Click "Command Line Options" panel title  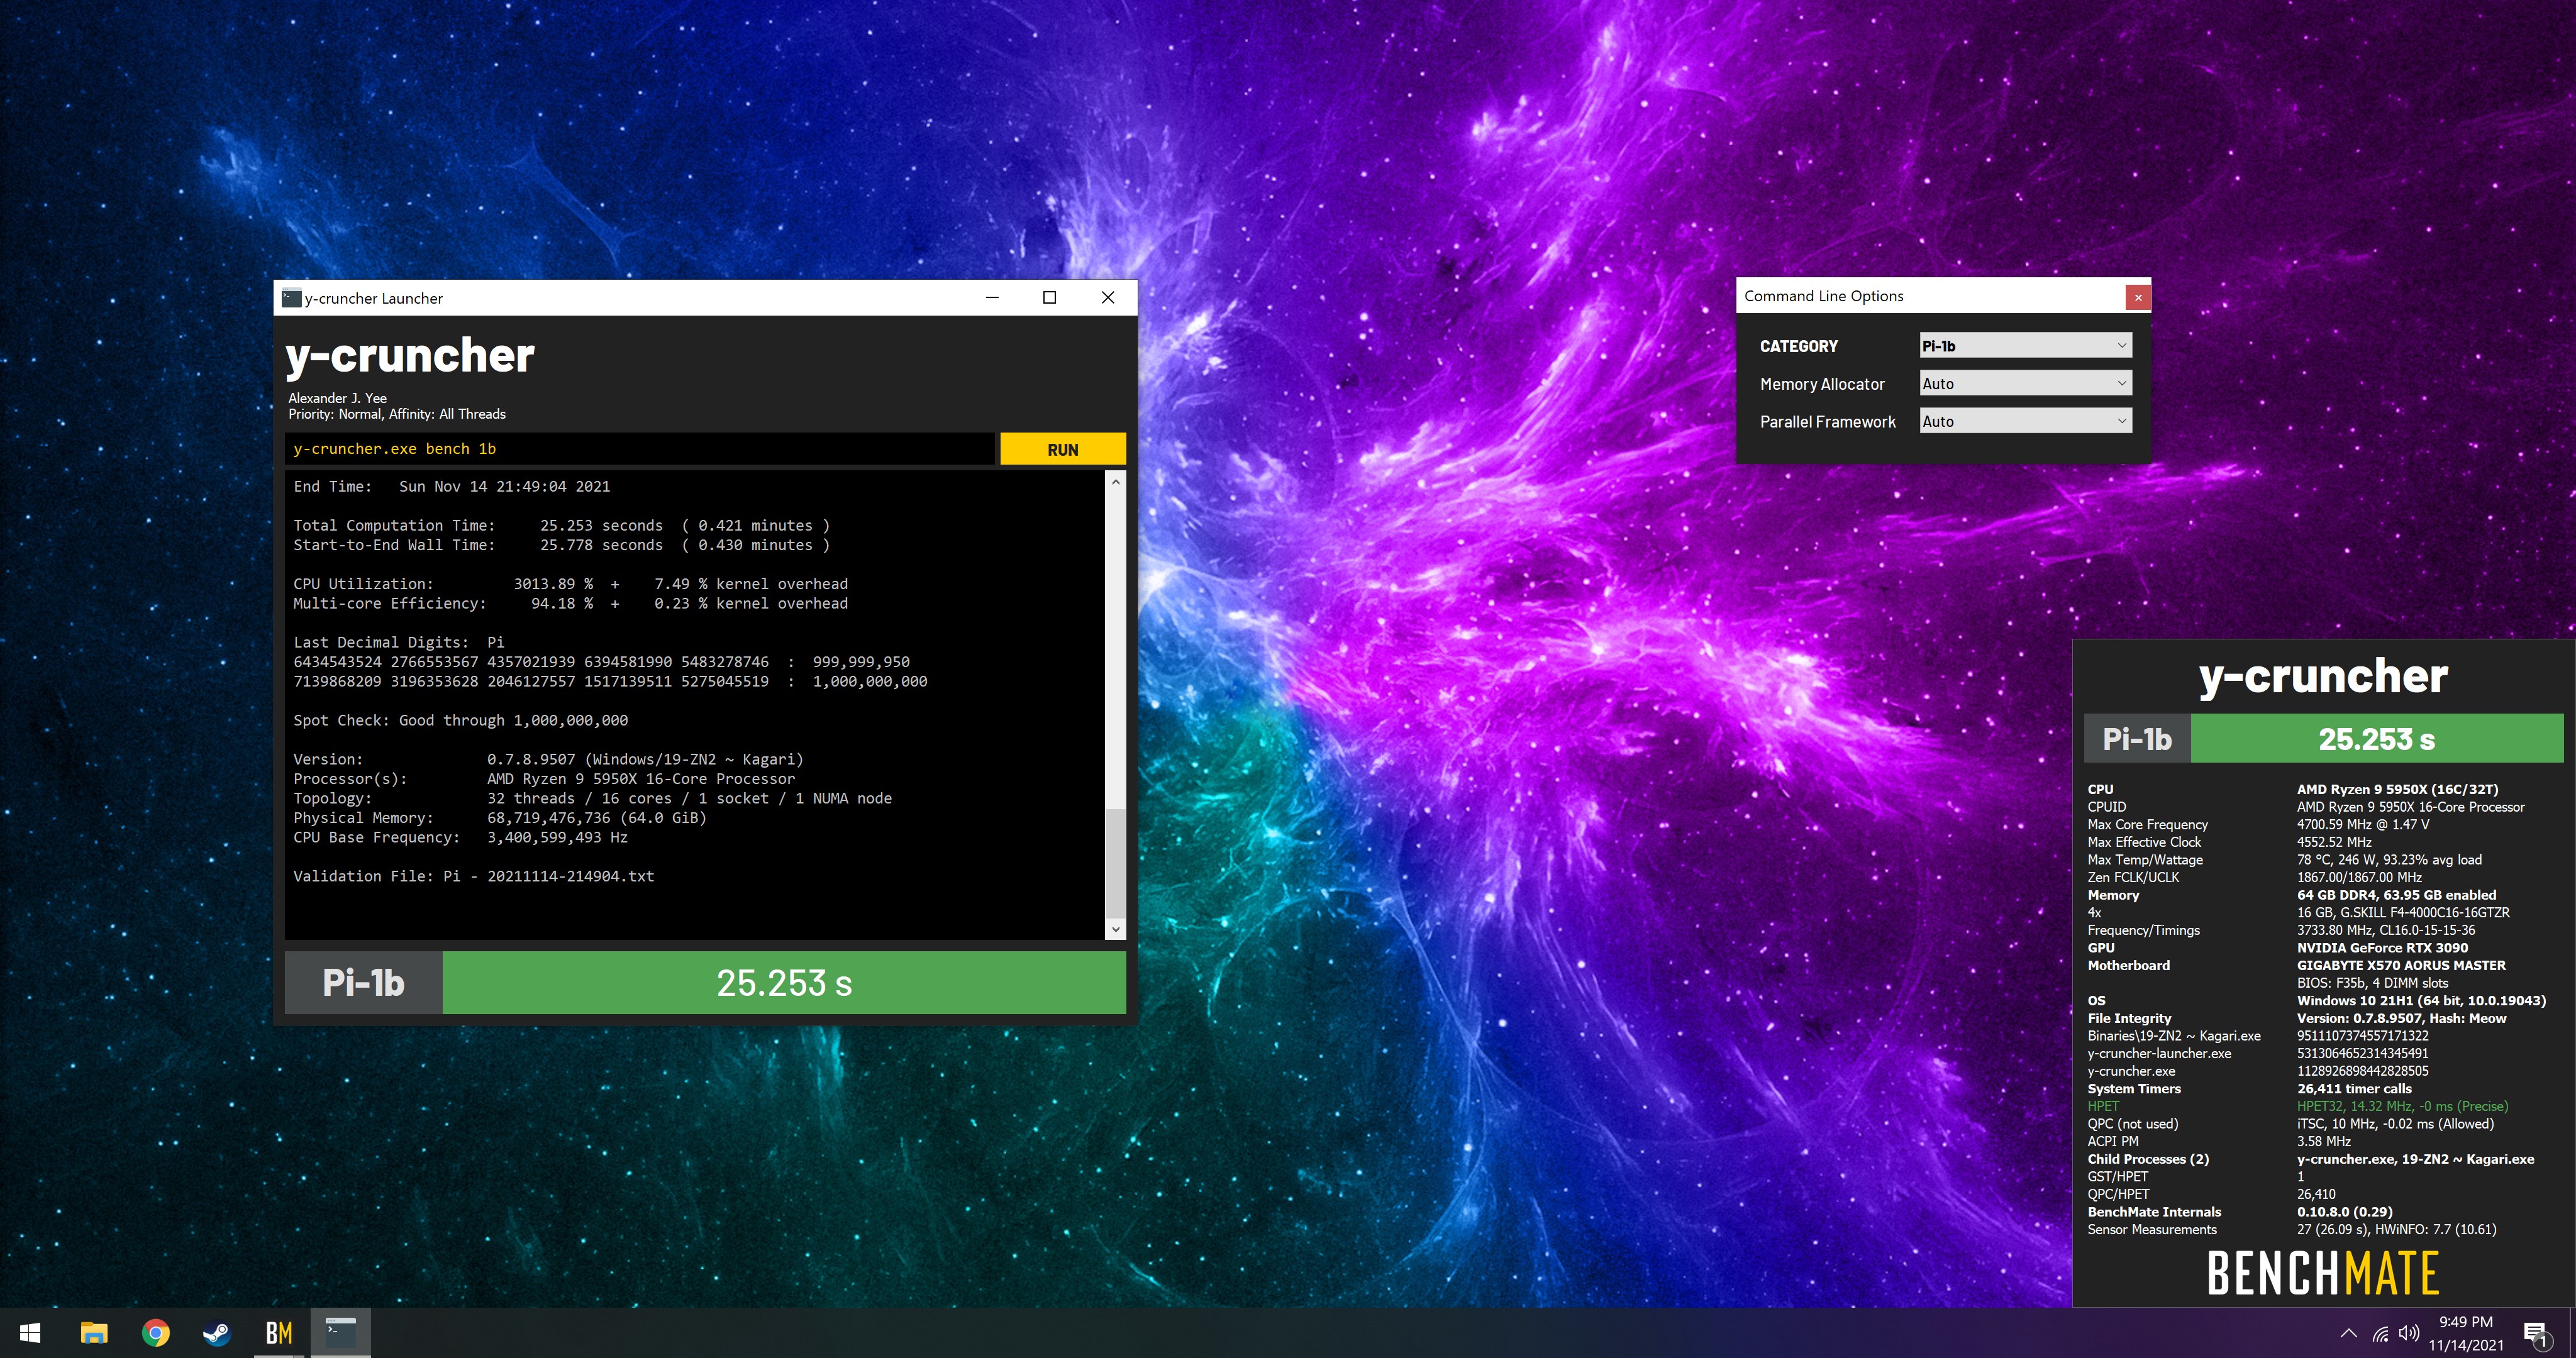point(1823,296)
